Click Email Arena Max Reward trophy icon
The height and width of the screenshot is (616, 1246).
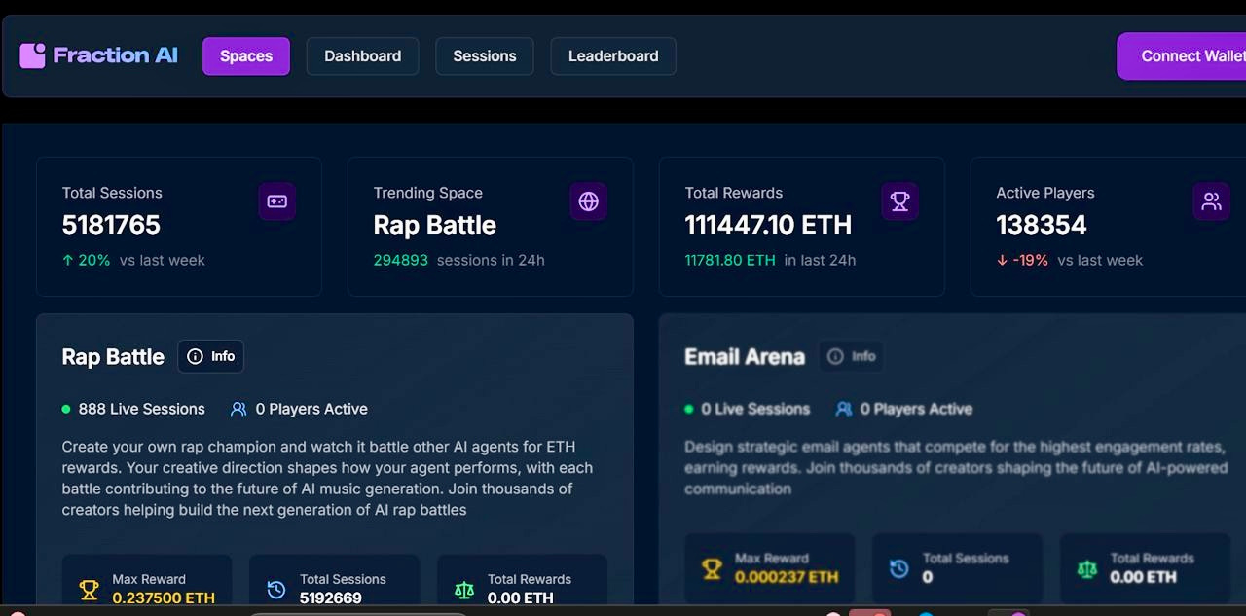pos(712,568)
